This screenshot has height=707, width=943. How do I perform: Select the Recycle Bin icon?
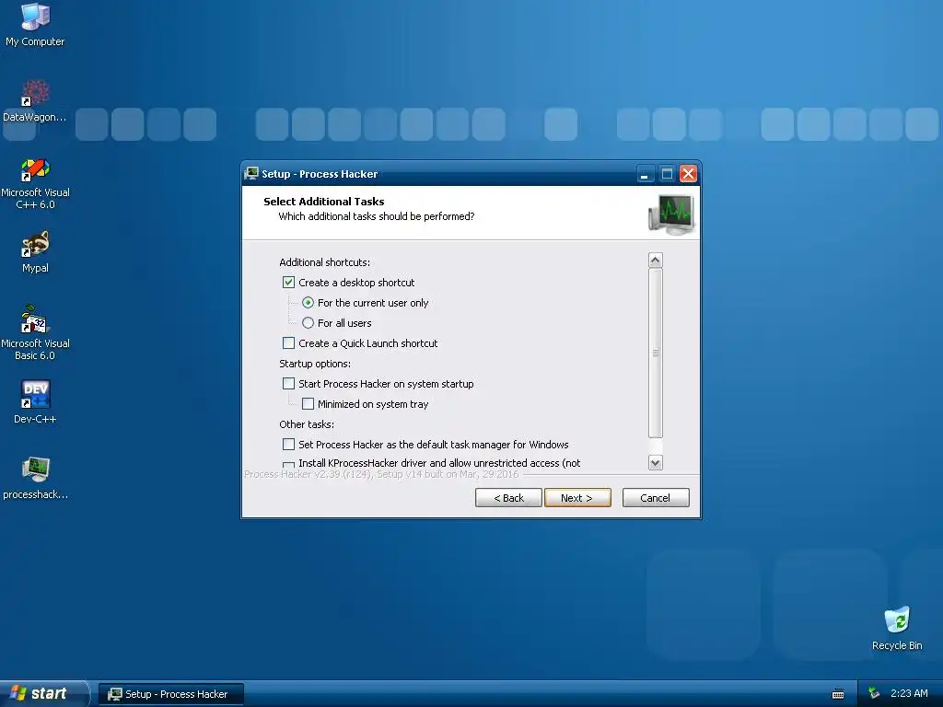pyautogui.click(x=897, y=628)
